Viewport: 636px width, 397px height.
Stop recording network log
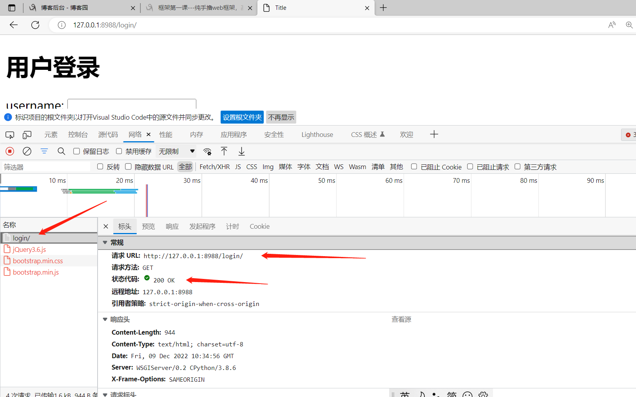click(x=10, y=151)
